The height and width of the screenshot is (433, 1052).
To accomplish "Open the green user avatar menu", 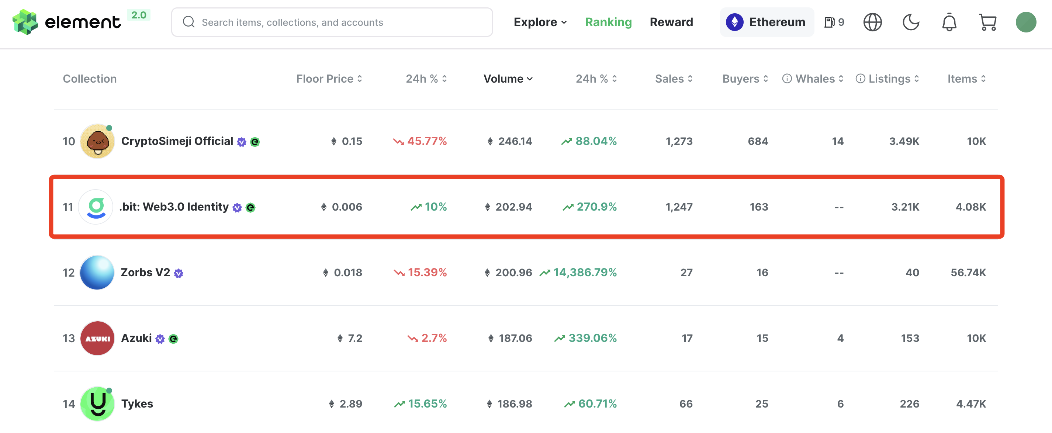I will coord(1025,22).
